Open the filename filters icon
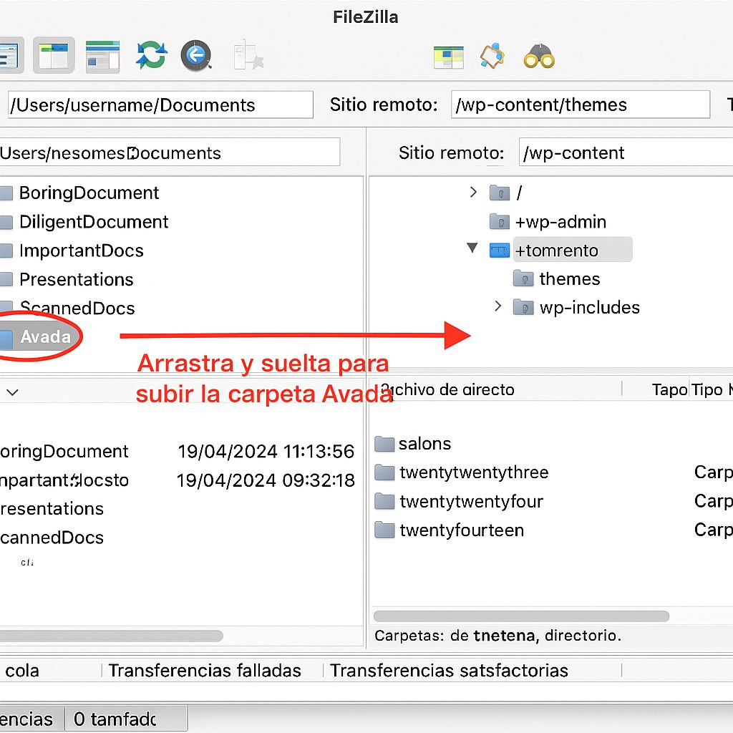The height and width of the screenshot is (733, 733). (248, 55)
